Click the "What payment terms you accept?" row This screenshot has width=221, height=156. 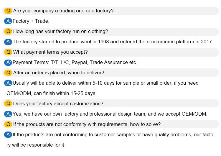[x=50, y=52]
